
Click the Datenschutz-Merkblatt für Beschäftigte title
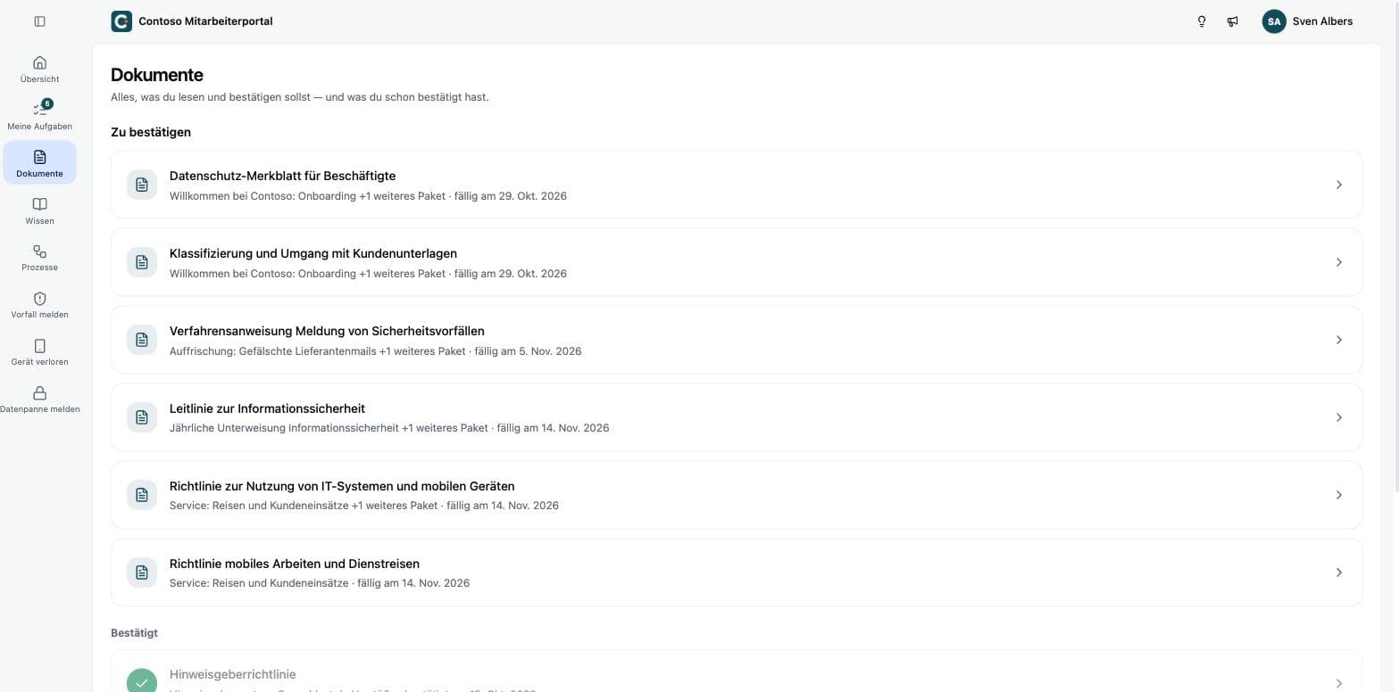click(282, 176)
